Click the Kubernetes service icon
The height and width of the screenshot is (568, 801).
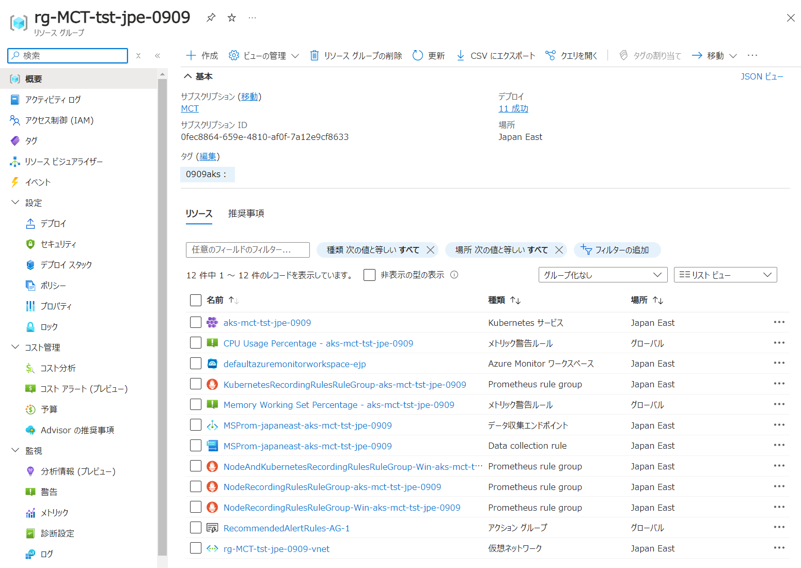[x=212, y=322]
